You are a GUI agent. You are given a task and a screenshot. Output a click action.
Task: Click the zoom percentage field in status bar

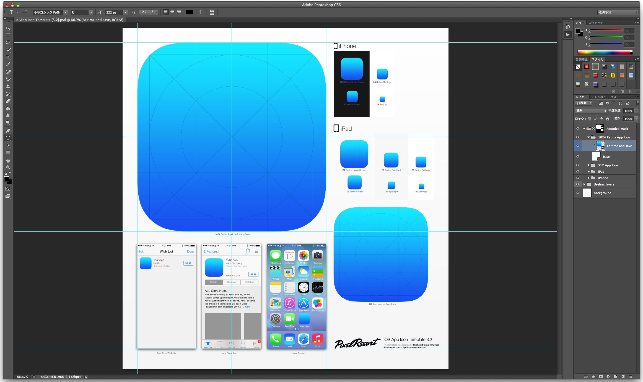point(22,377)
